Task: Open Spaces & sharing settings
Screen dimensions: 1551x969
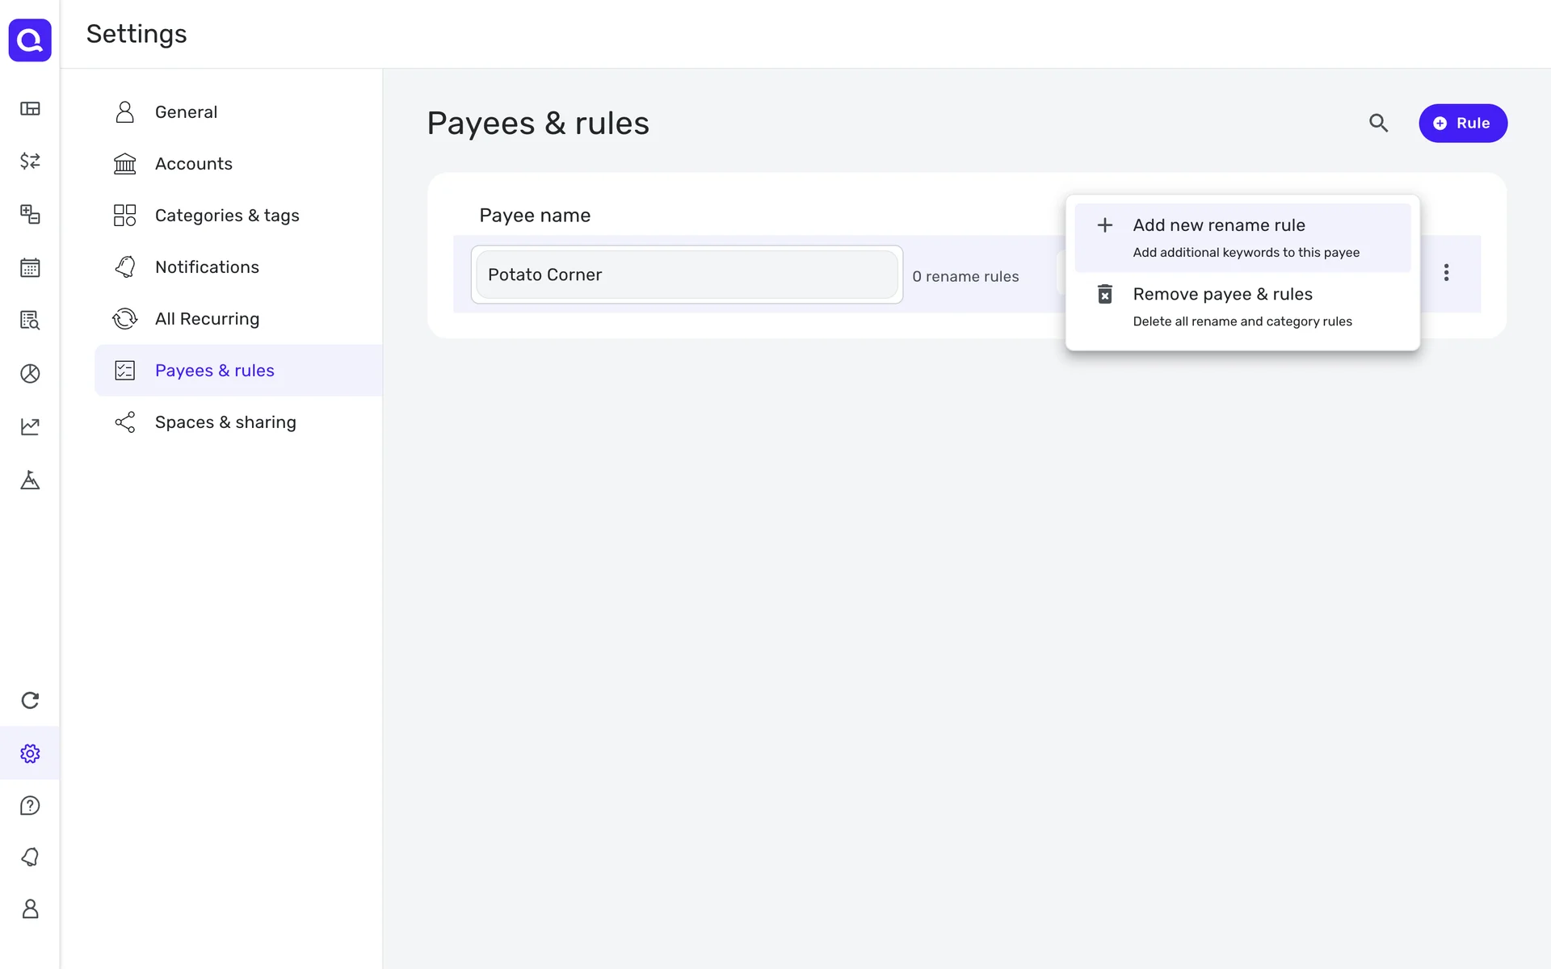Action: [x=225, y=422]
